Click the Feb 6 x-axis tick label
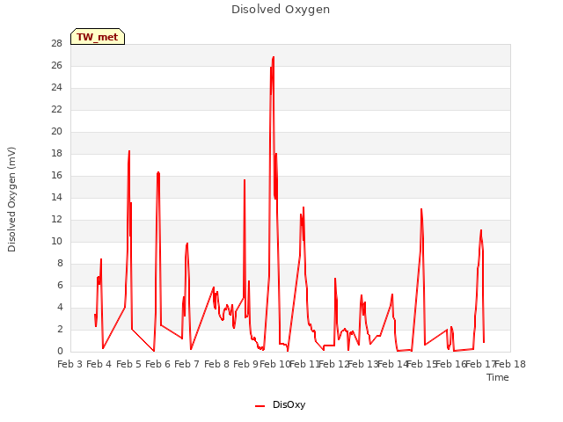563x422 pixels. coord(157,364)
